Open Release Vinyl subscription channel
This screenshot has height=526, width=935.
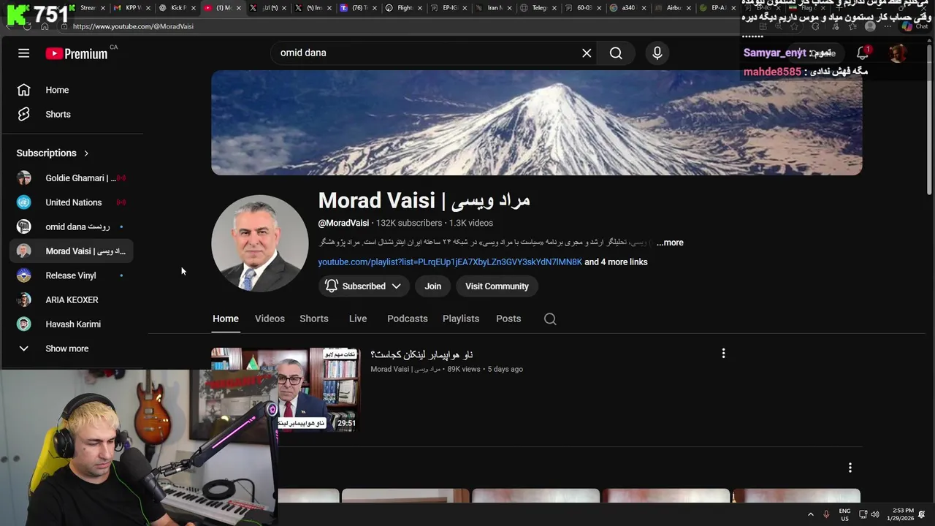click(72, 275)
